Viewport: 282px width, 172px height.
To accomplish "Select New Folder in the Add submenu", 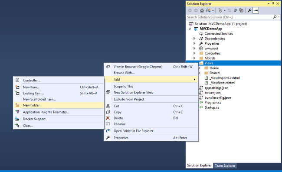I will [59, 105].
